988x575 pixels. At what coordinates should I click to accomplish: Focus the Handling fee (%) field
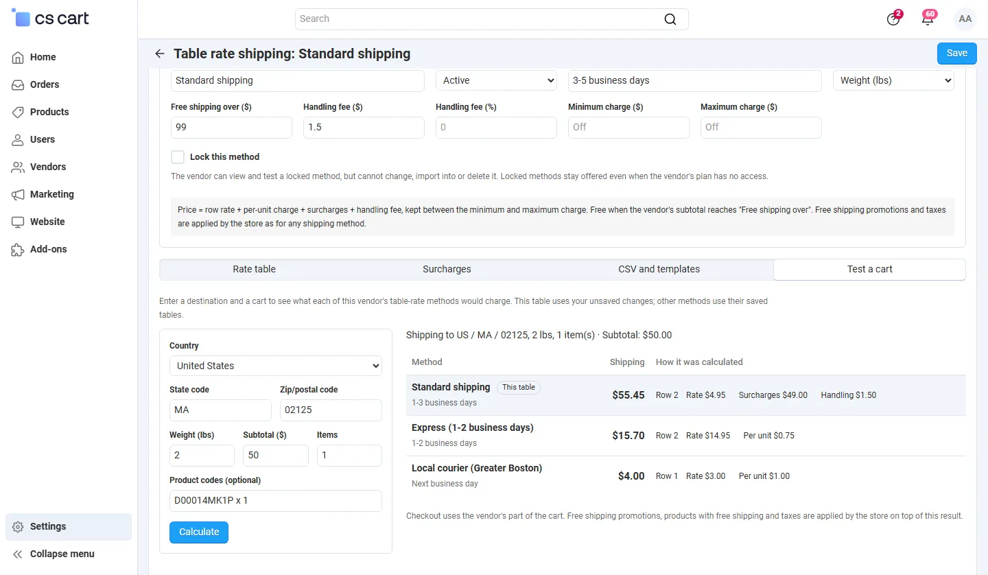click(x=496, y=128)
